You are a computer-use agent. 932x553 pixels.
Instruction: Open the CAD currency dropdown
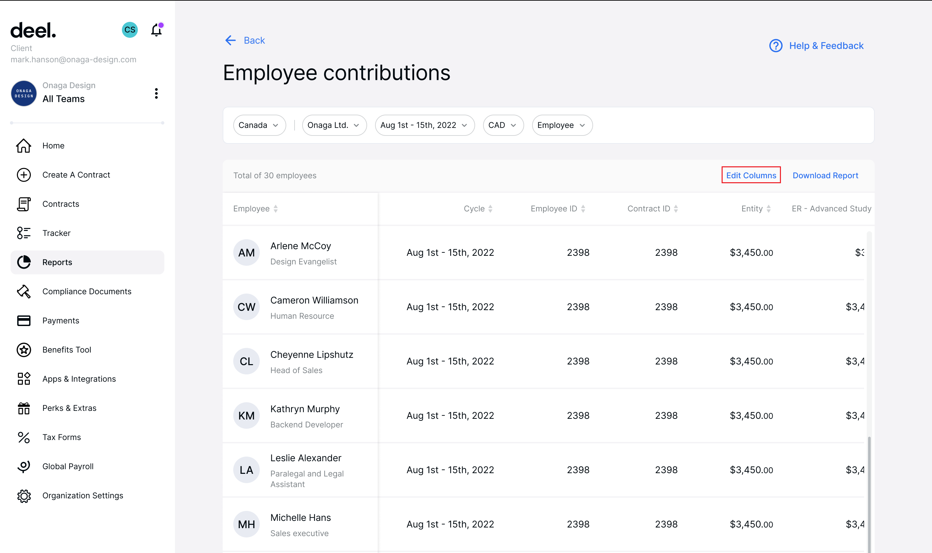coord(503,125)
